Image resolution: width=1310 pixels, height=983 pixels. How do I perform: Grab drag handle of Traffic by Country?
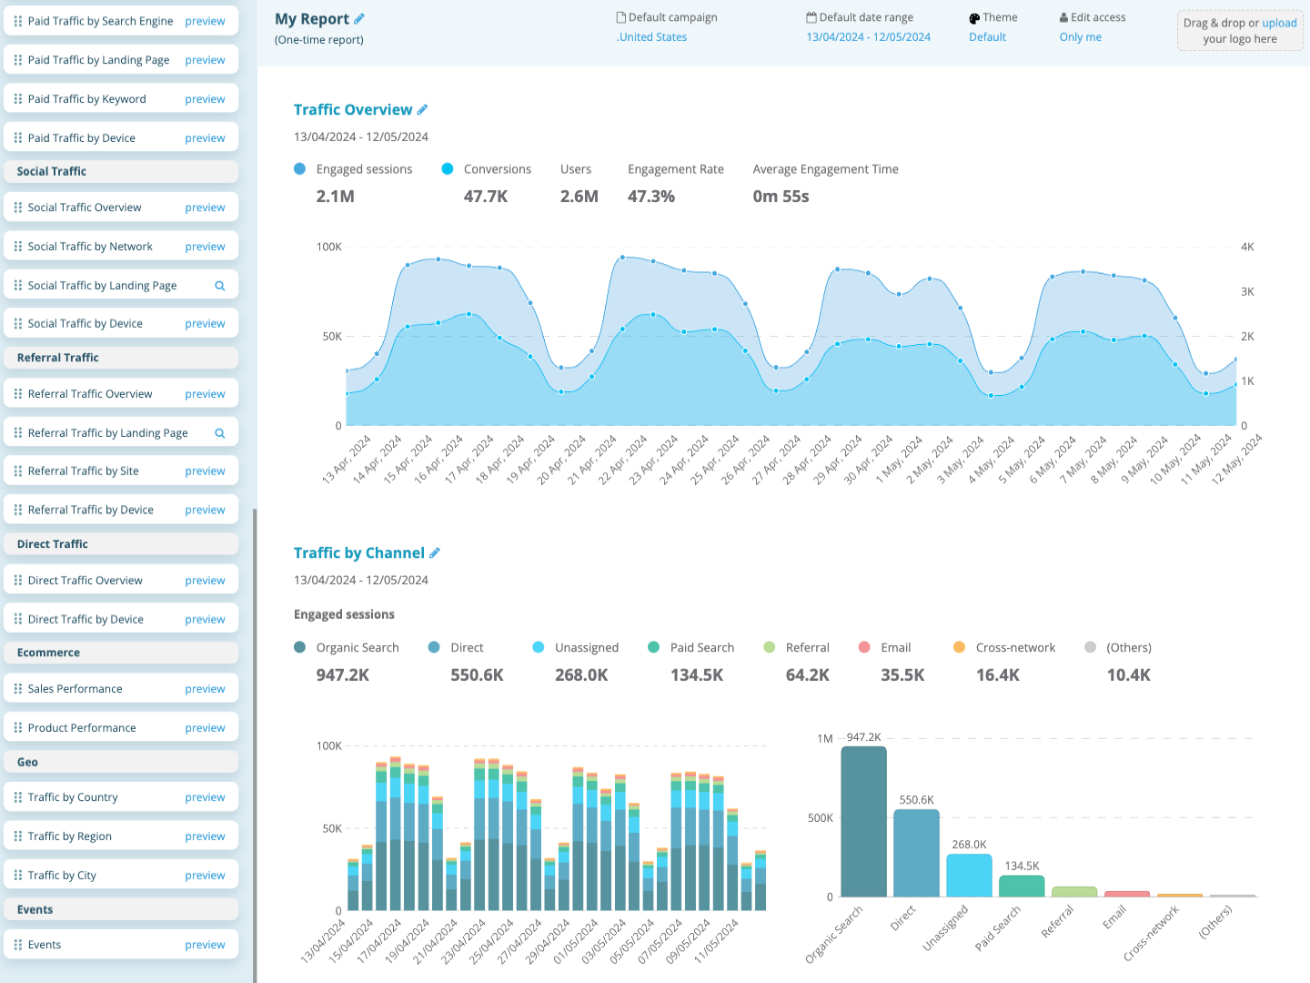coord(18,797)
